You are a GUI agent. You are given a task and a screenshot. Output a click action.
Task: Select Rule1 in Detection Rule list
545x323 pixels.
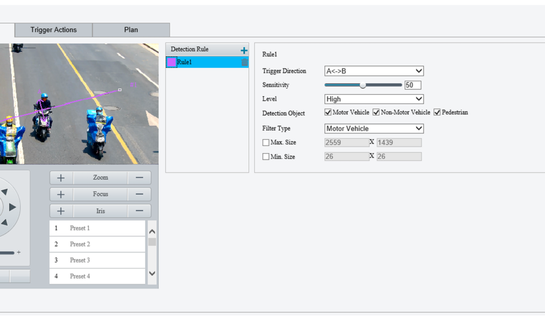tap(207, 62)
